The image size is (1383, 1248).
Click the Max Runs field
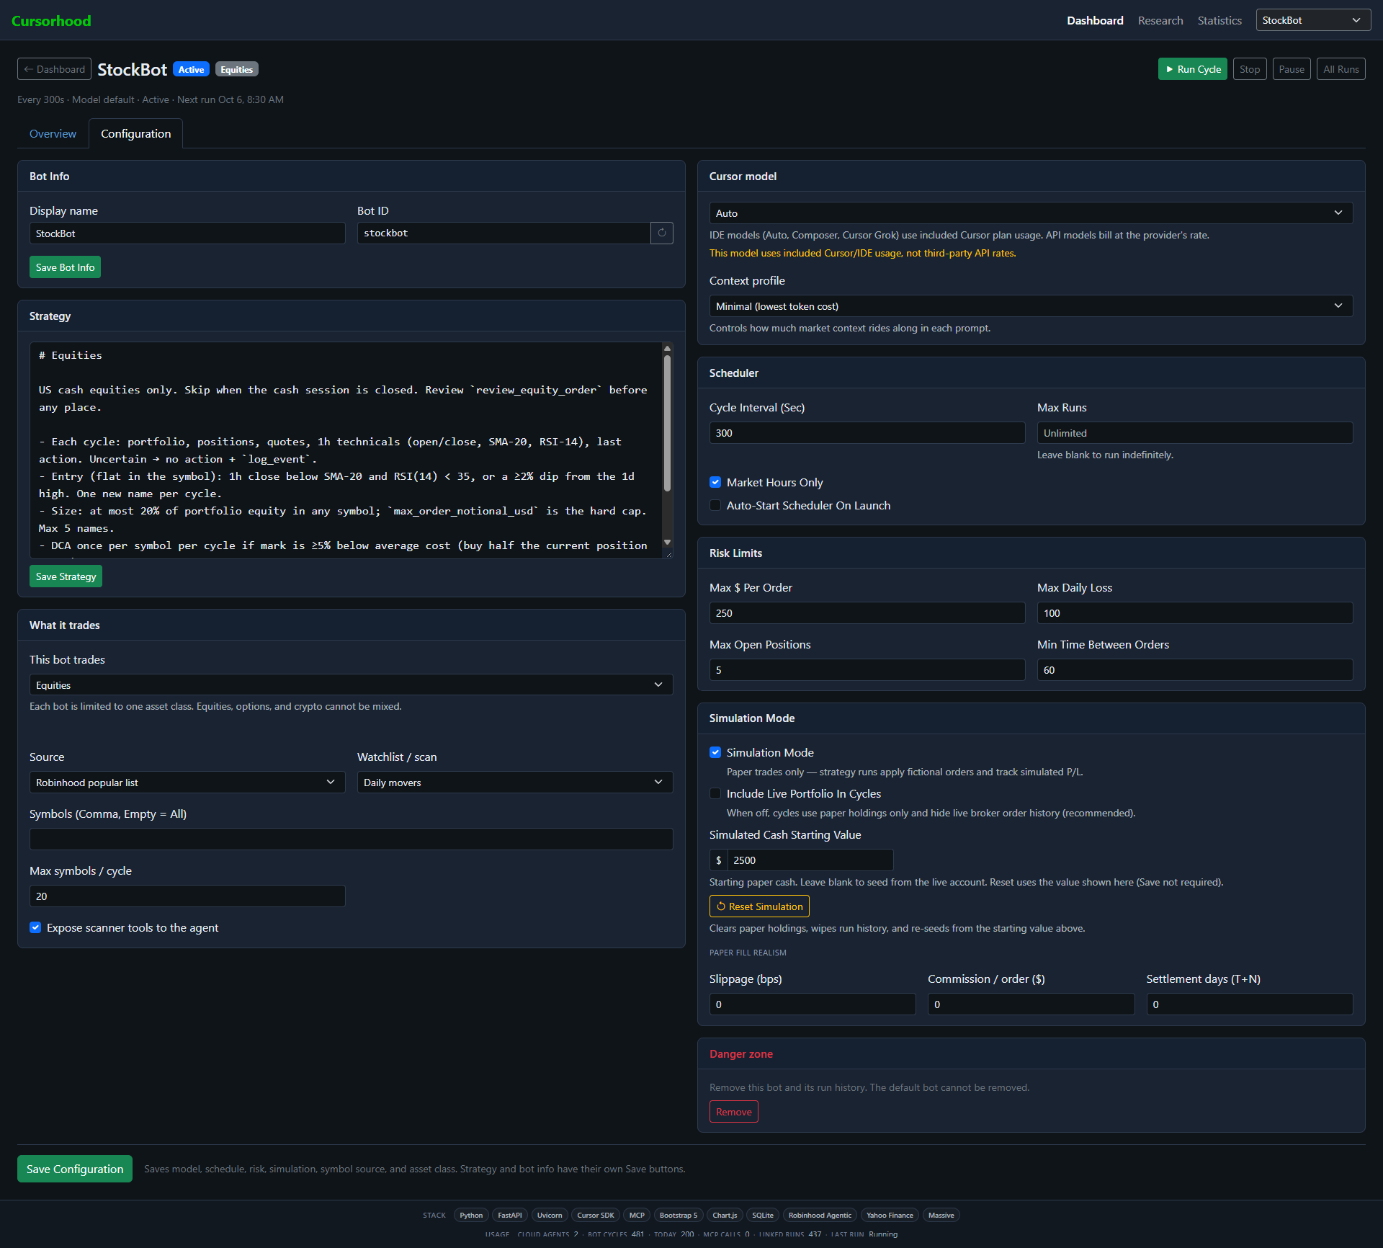coord(1195,433)
